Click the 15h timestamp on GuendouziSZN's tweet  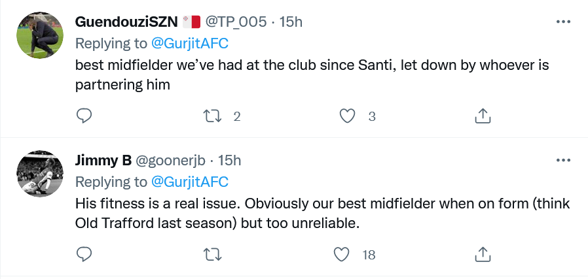pos(291,22)
